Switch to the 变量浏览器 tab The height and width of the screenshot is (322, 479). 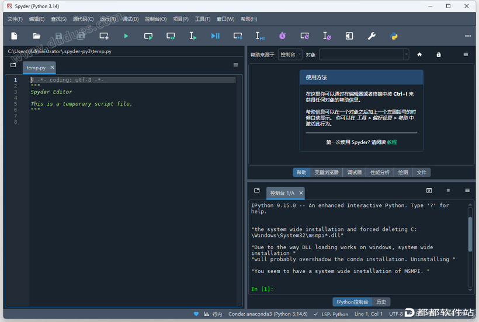[327, 173]
